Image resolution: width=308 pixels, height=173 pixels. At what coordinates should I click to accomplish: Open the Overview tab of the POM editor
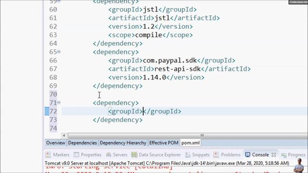[56, 143]
